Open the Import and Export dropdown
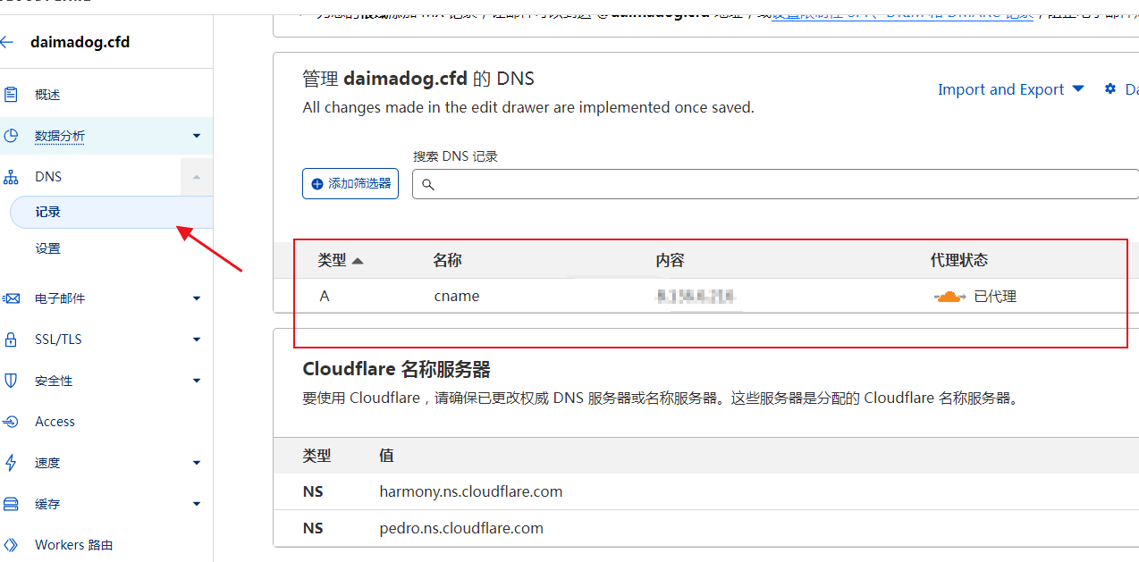Viewport: 1139px width, 562px height. click(x=1010, y=89)
